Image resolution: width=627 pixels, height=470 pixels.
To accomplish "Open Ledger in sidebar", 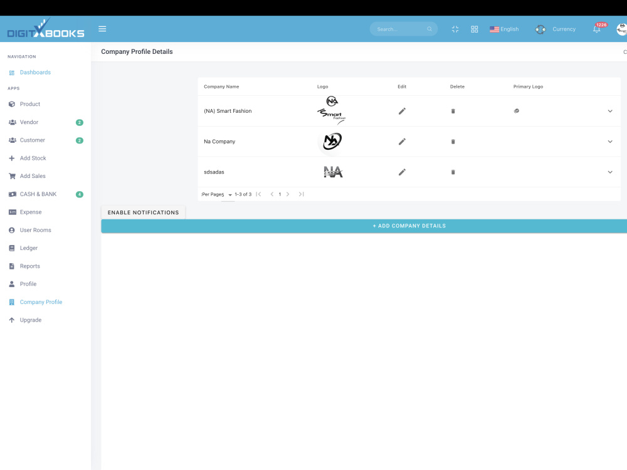I will [29, 248].
